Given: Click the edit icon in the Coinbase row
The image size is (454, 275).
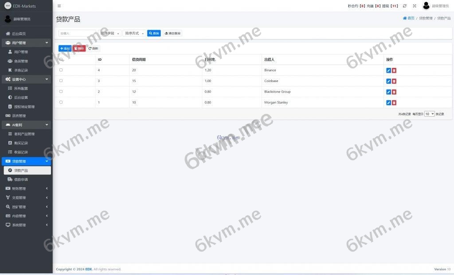Looking at the screenshot, I should coord(388,81).
